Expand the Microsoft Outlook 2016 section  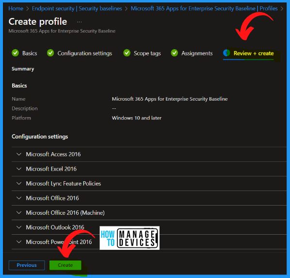point(149,227)
